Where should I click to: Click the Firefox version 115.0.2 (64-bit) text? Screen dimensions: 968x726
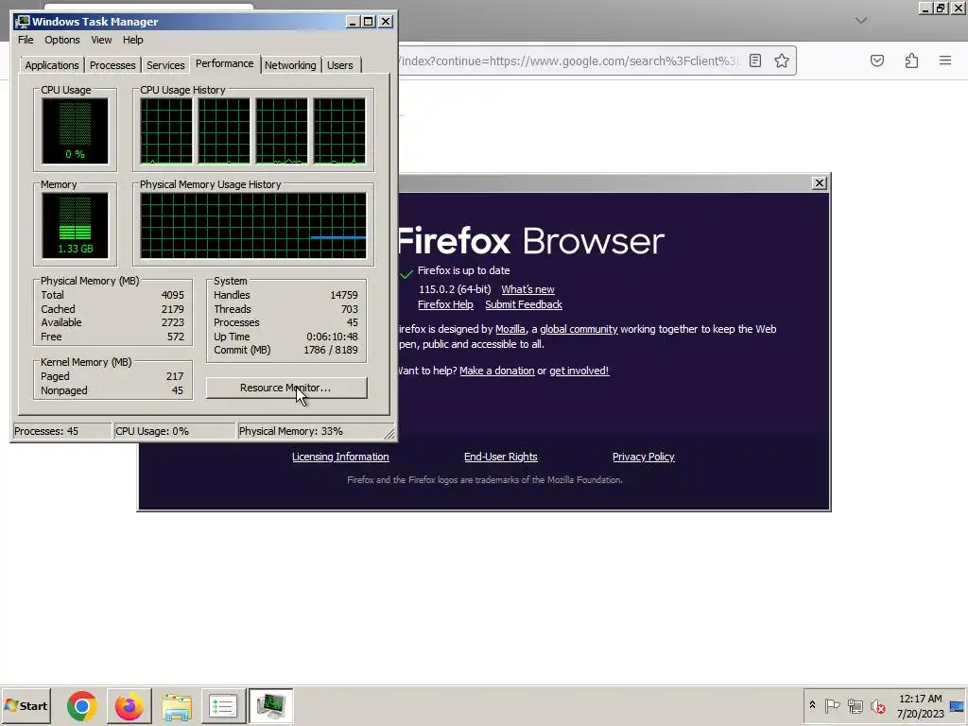pyautogui.click(x=455, y=289)
